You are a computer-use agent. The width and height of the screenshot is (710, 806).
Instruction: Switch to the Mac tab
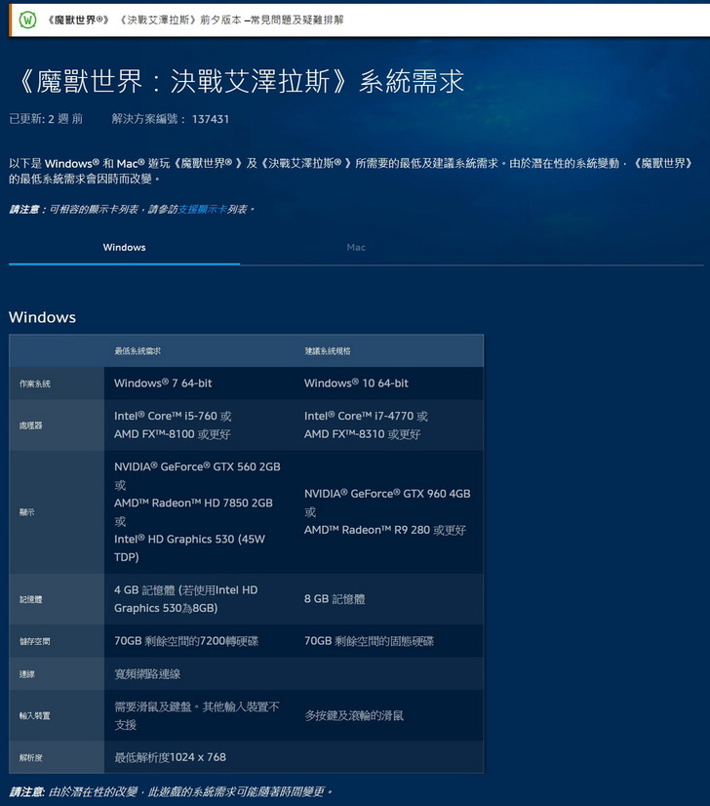point(356,247)
